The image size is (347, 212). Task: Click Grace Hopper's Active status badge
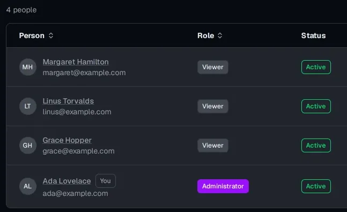[x=316, y=145]
